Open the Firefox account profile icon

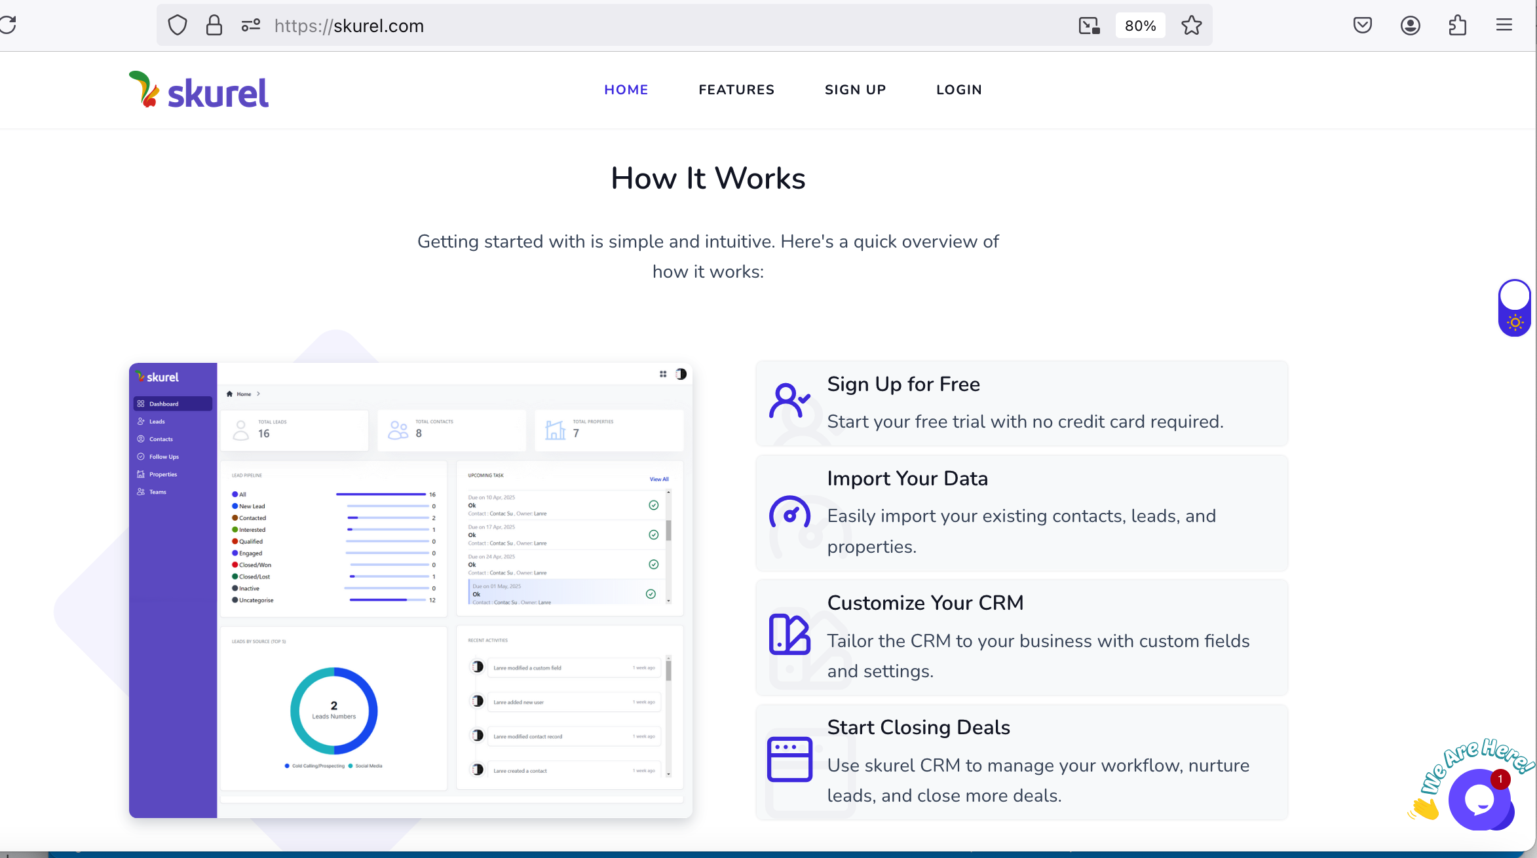1411,26
